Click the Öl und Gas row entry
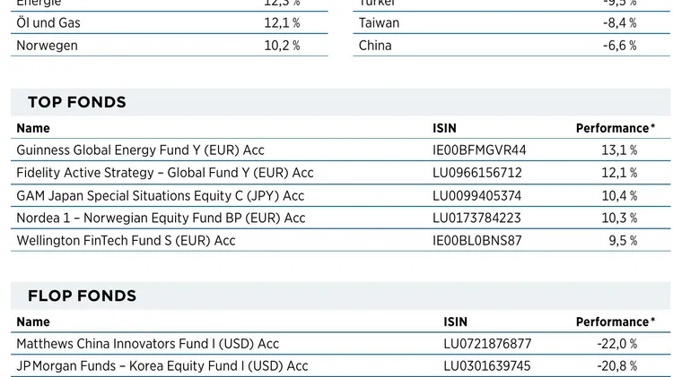This screenshot has height=377, width=673. tap(169, 22)
